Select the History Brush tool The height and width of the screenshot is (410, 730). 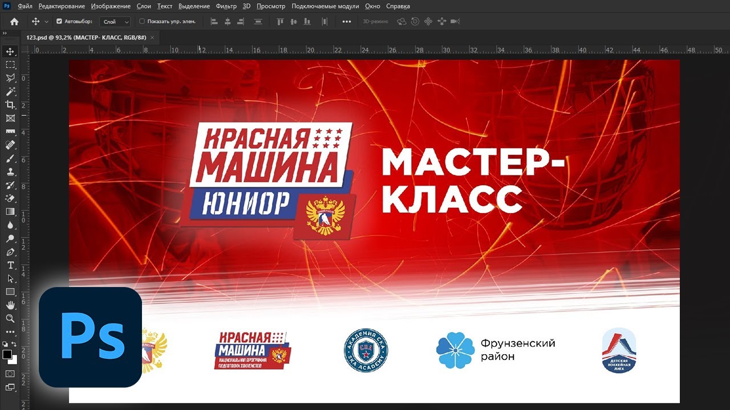[10, 185]
